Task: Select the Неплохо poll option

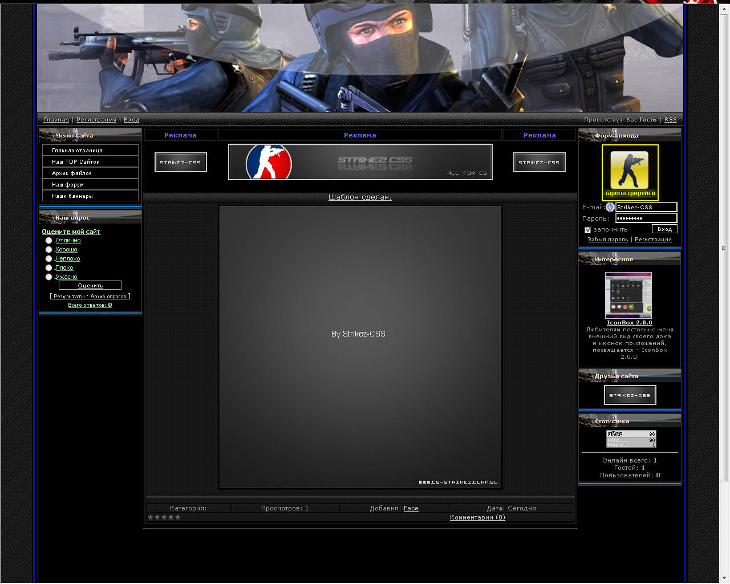Action: tap(49, 259)
